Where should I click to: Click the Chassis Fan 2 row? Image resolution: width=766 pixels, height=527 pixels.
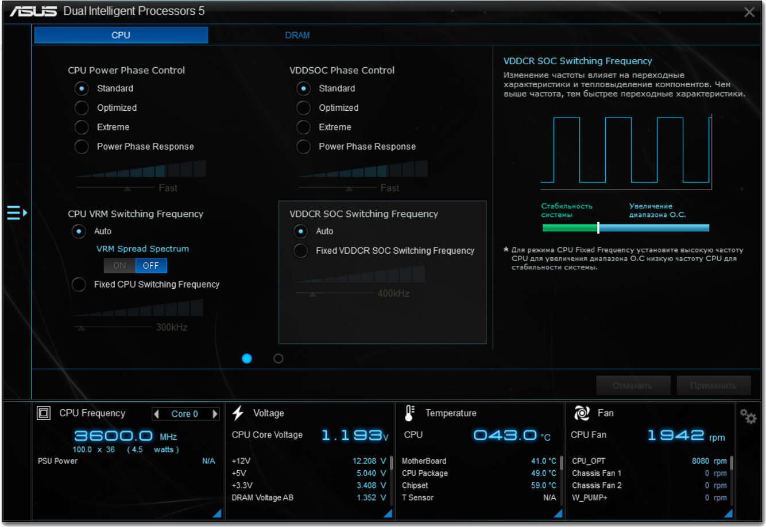(649, 486)
